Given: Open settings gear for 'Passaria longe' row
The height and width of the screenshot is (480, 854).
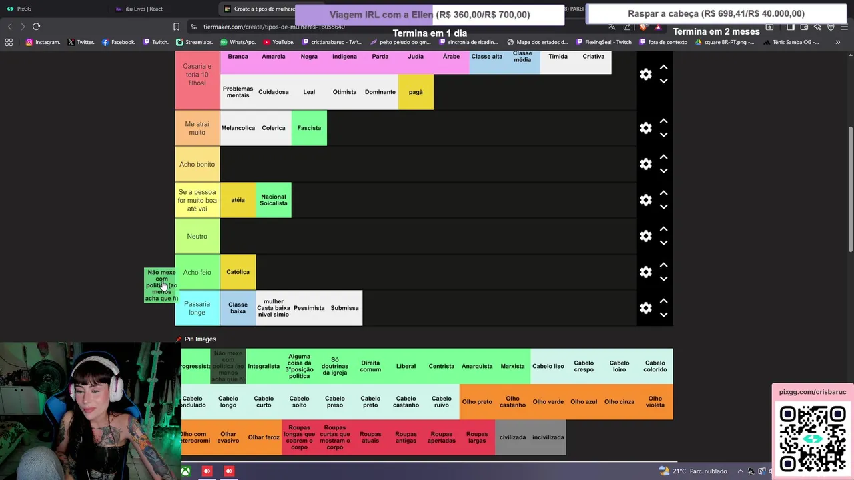Looking at the screenshot, I should [646, 308].
